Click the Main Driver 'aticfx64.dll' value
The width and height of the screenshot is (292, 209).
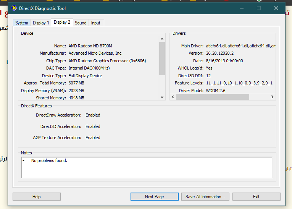(x=240, y=46)
